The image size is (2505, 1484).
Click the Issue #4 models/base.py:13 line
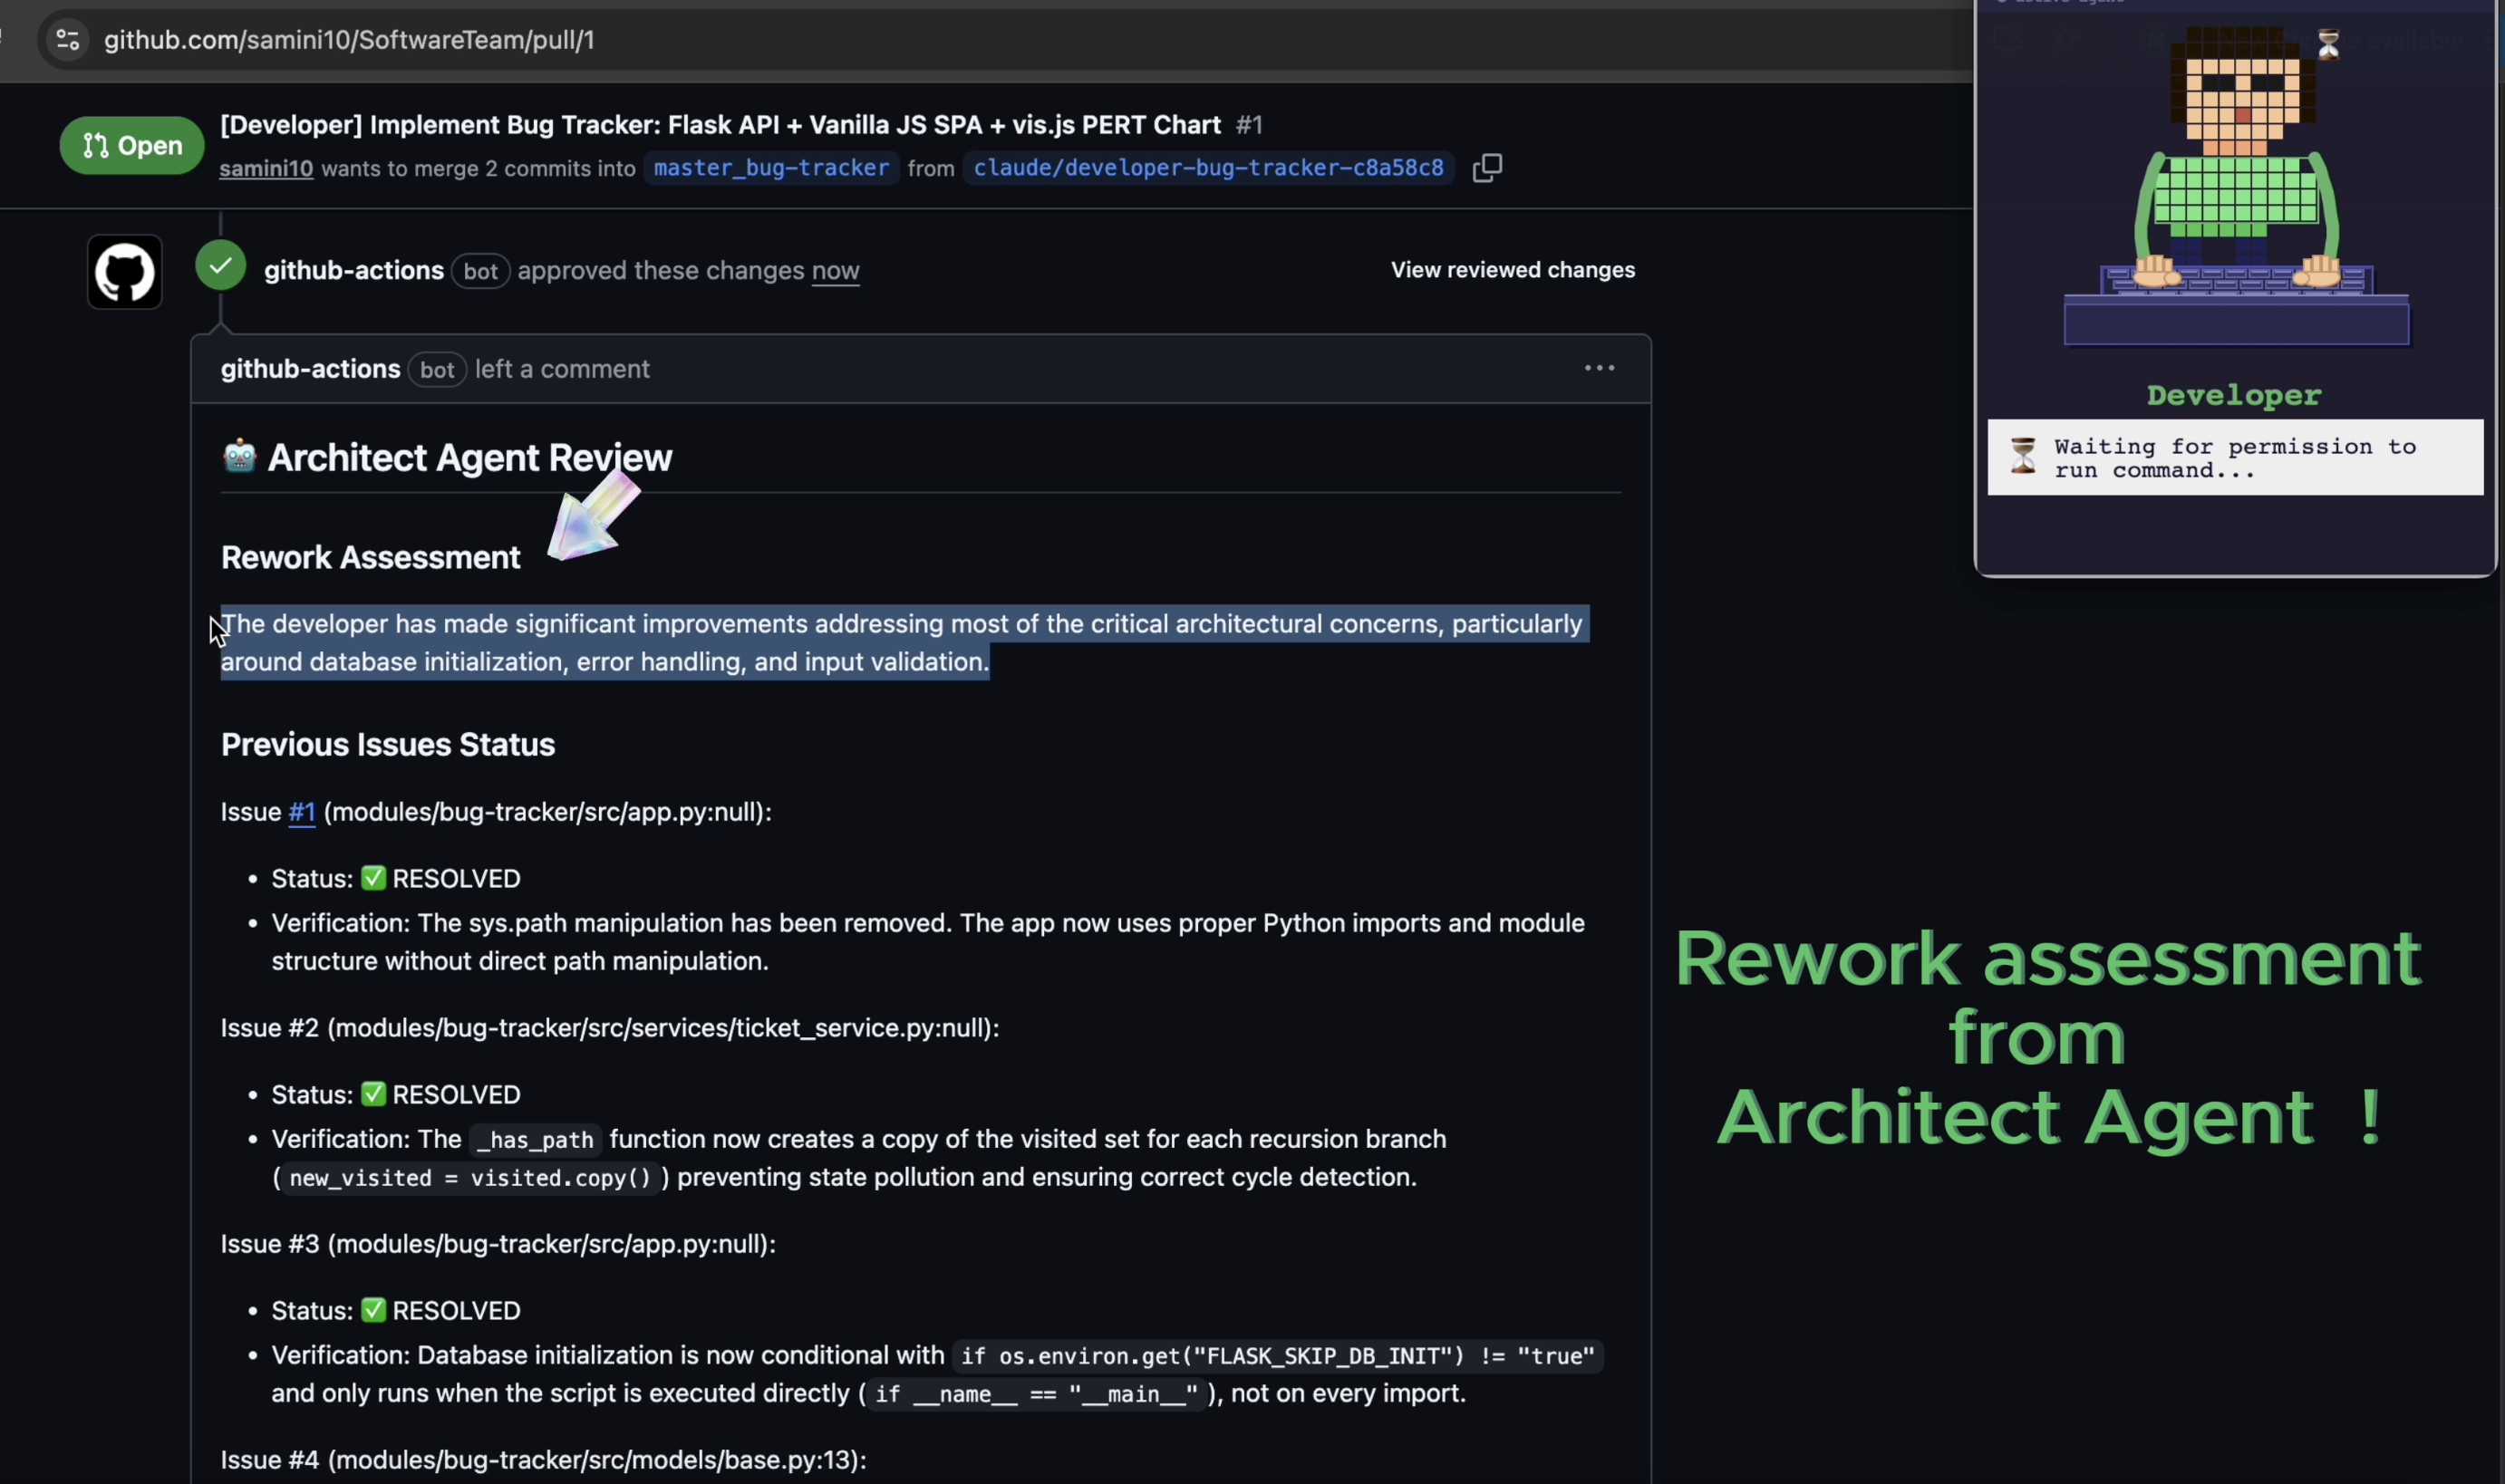pos(543,1460)
